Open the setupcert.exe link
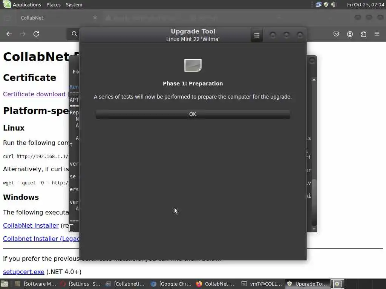The image size is (386, 289). point(24,272)
